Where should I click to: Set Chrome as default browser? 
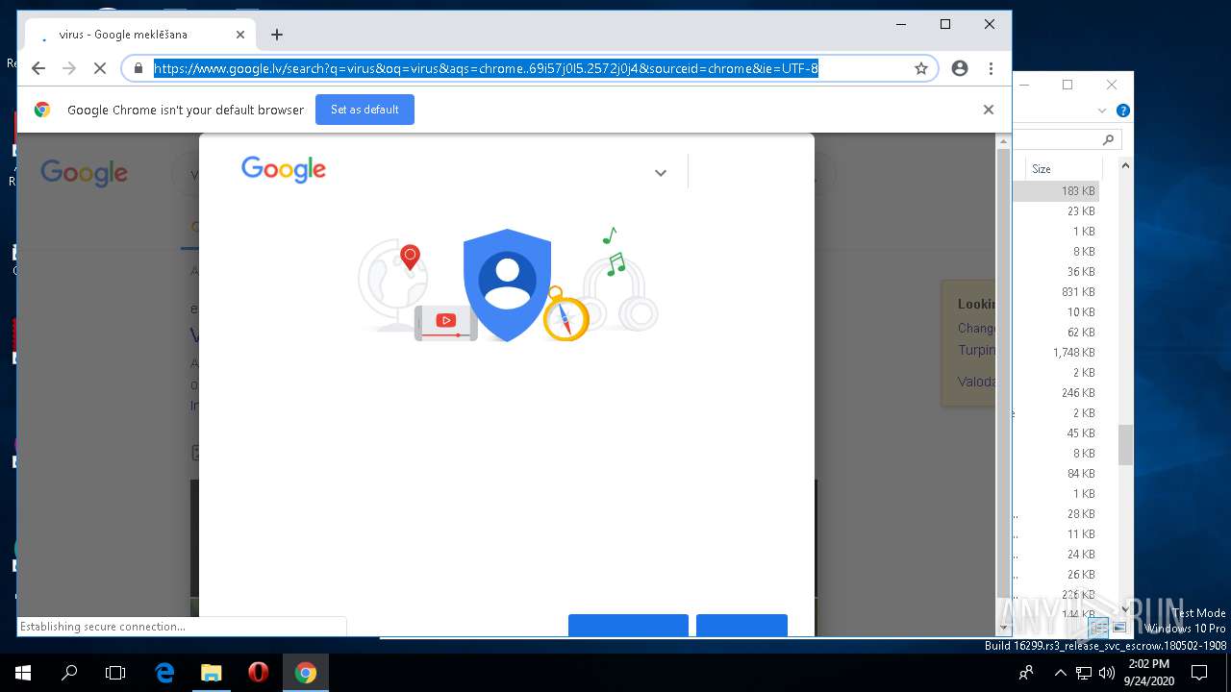(365, 110)
